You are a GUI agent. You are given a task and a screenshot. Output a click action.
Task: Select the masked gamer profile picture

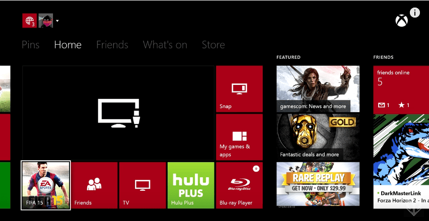pos(46,21)
